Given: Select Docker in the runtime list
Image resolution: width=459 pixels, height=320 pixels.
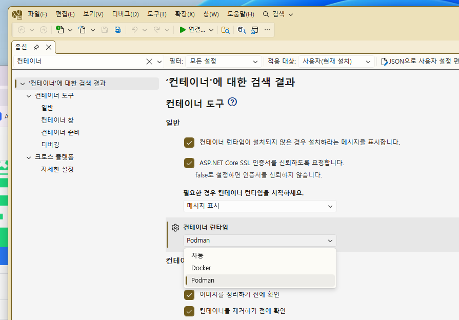Looking at the screenshot, I should point(260,268).
